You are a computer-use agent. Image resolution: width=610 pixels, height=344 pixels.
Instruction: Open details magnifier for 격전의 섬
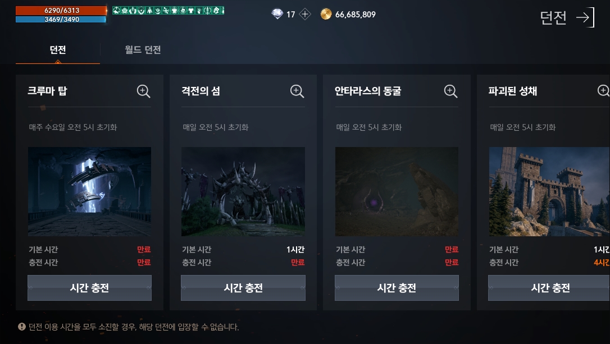[297, 91]
